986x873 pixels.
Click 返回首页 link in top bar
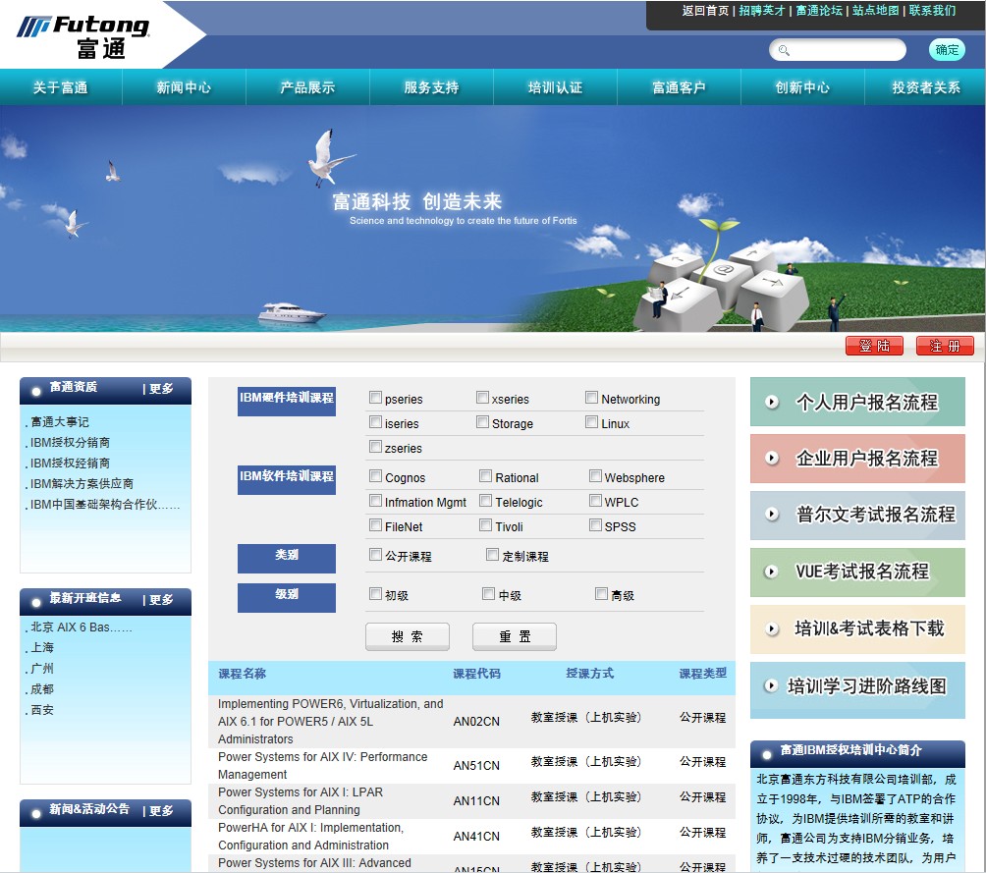pos(705,11)
